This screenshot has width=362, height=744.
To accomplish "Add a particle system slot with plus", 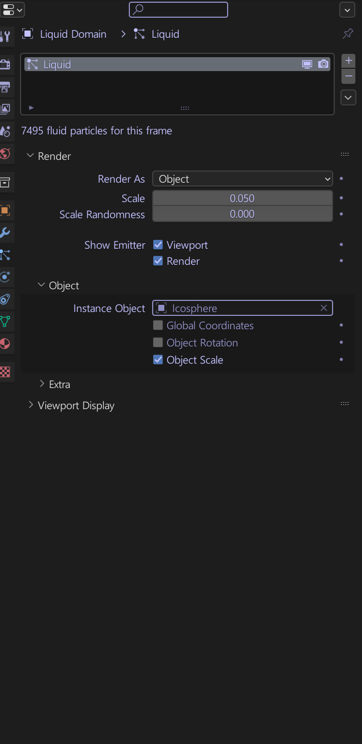I will coord(349,61).
